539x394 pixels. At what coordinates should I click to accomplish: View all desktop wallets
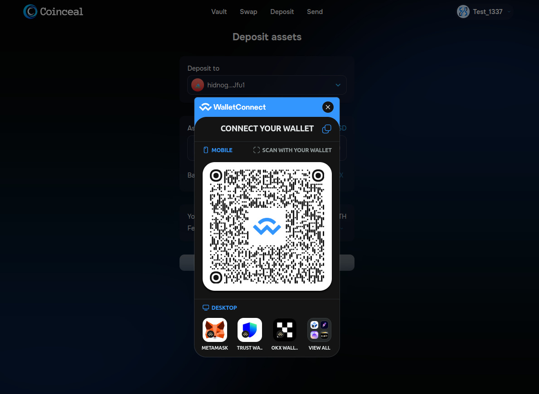pos(319,334)
